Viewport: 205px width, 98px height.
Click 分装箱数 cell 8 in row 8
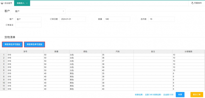(188, 77)
